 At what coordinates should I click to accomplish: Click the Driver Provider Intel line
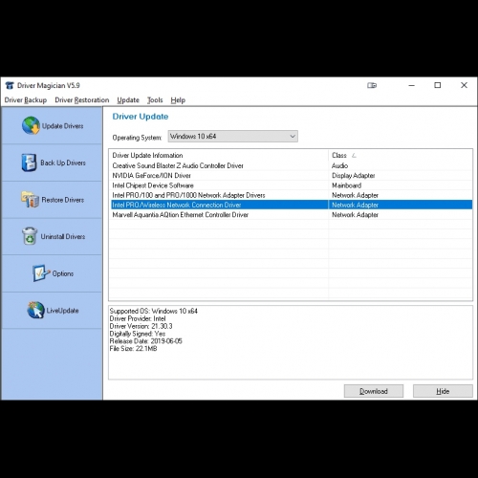138,318
